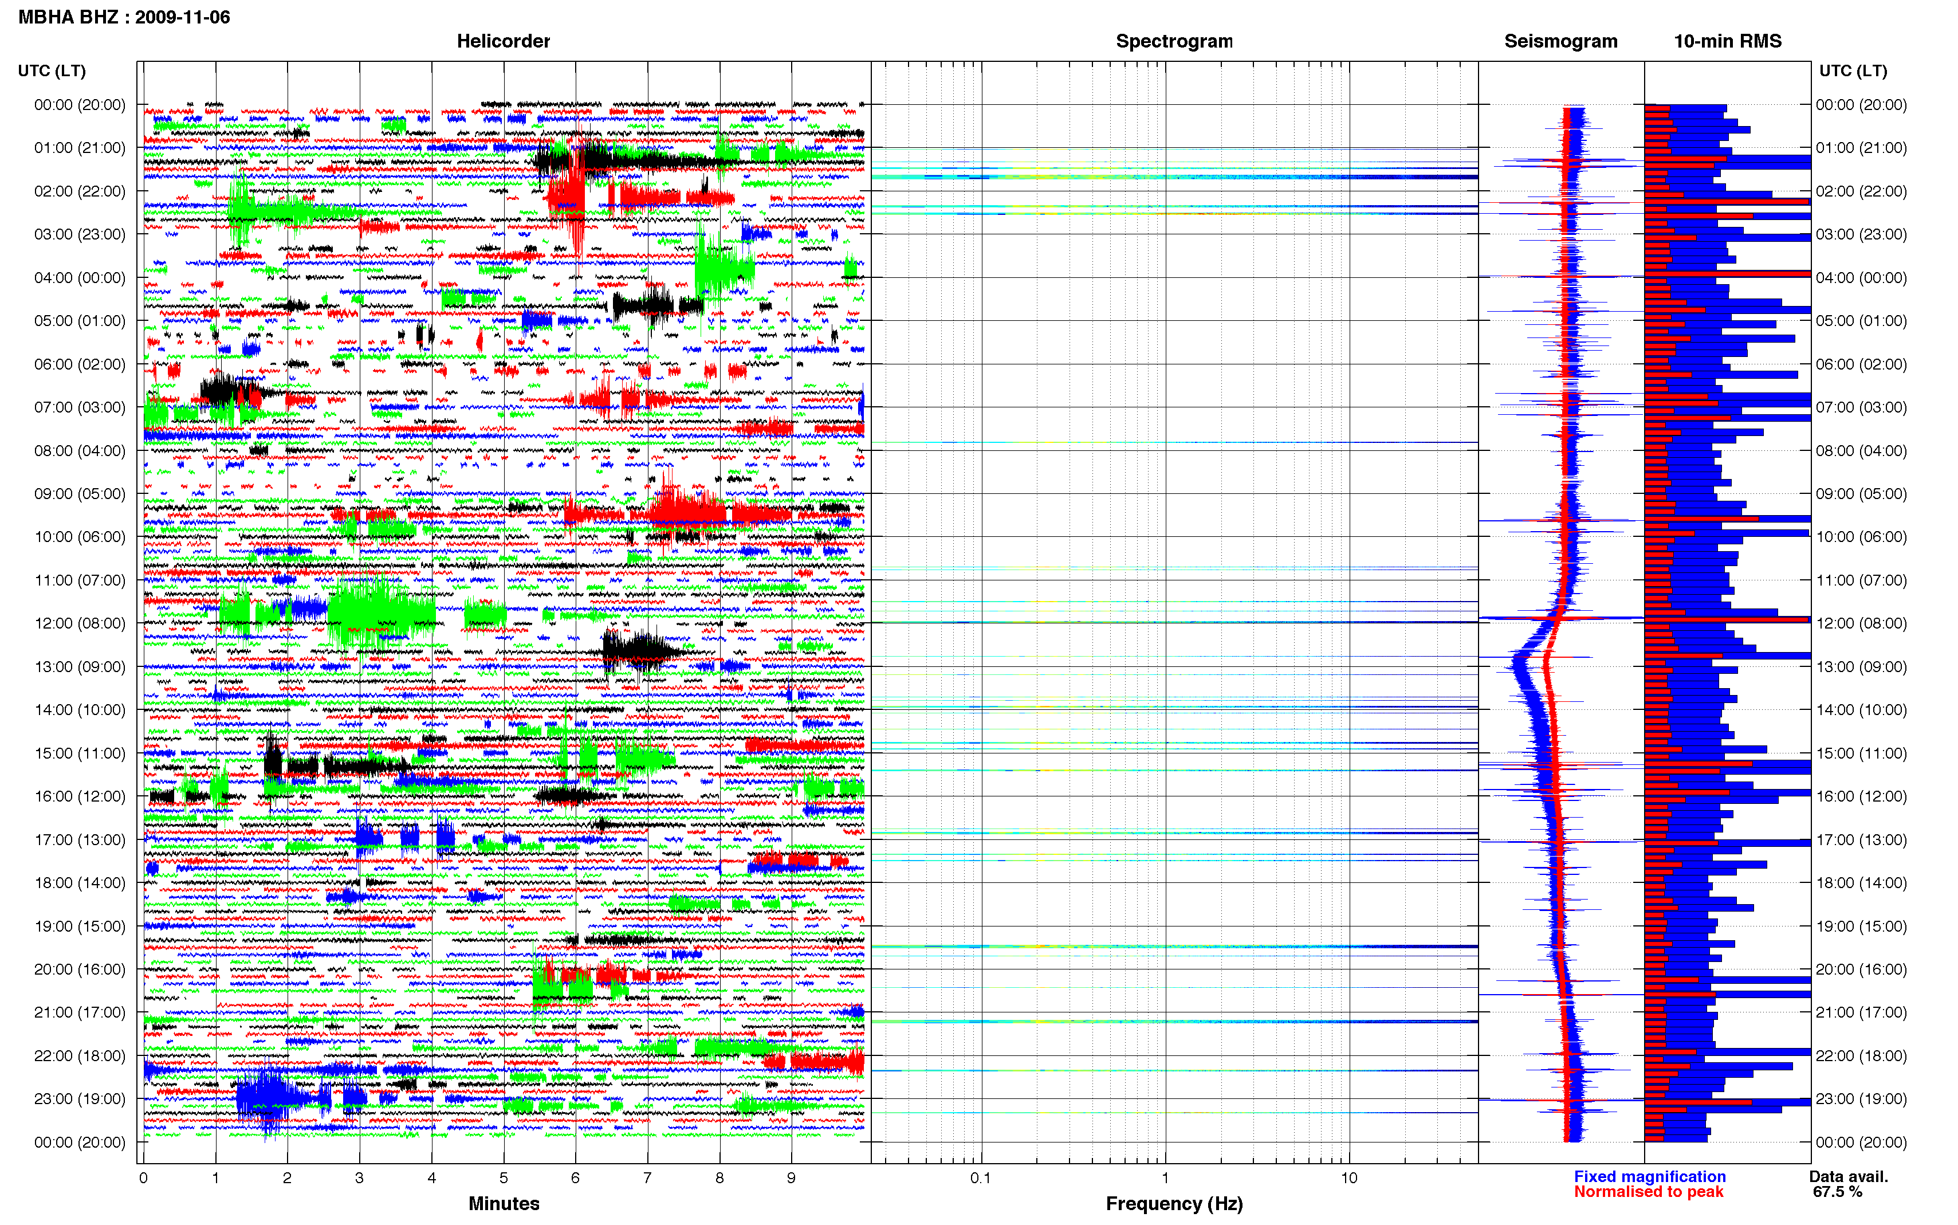Select the 'Helicorder' panel heading
The height and width of the screenshot is (1225, 1958).
click(503, 41)
